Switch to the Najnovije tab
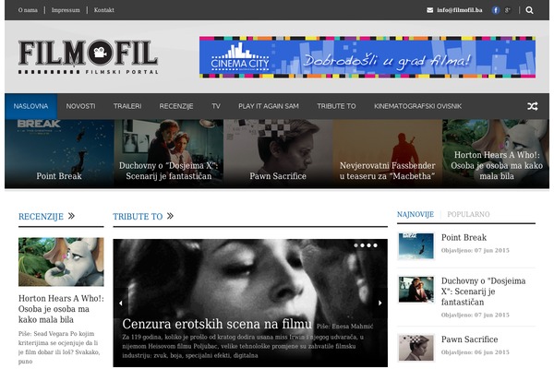 coord(415,215)
